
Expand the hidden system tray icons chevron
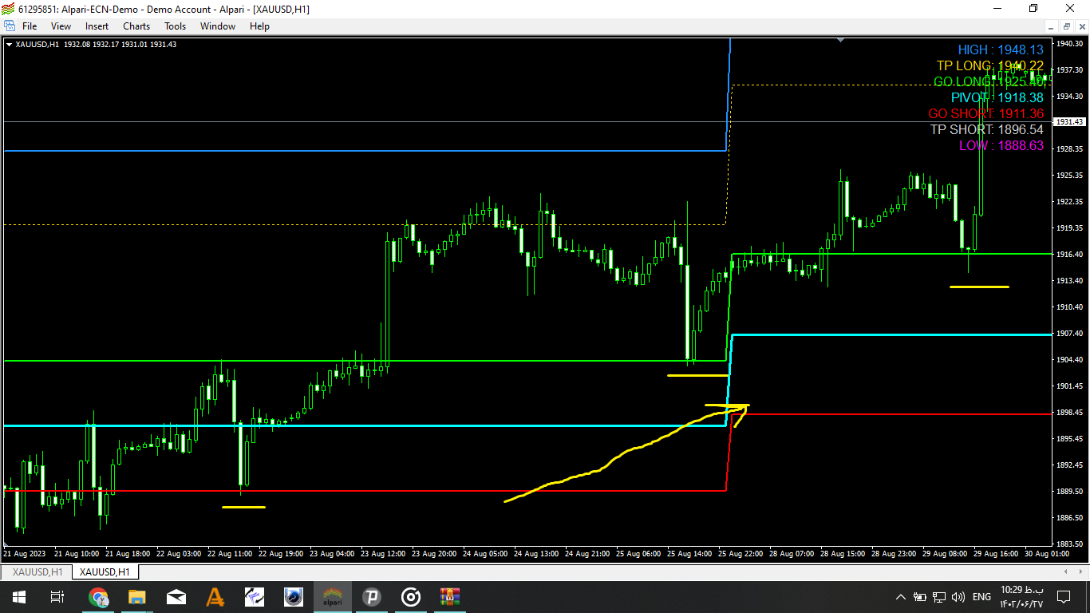pos(901,597)
